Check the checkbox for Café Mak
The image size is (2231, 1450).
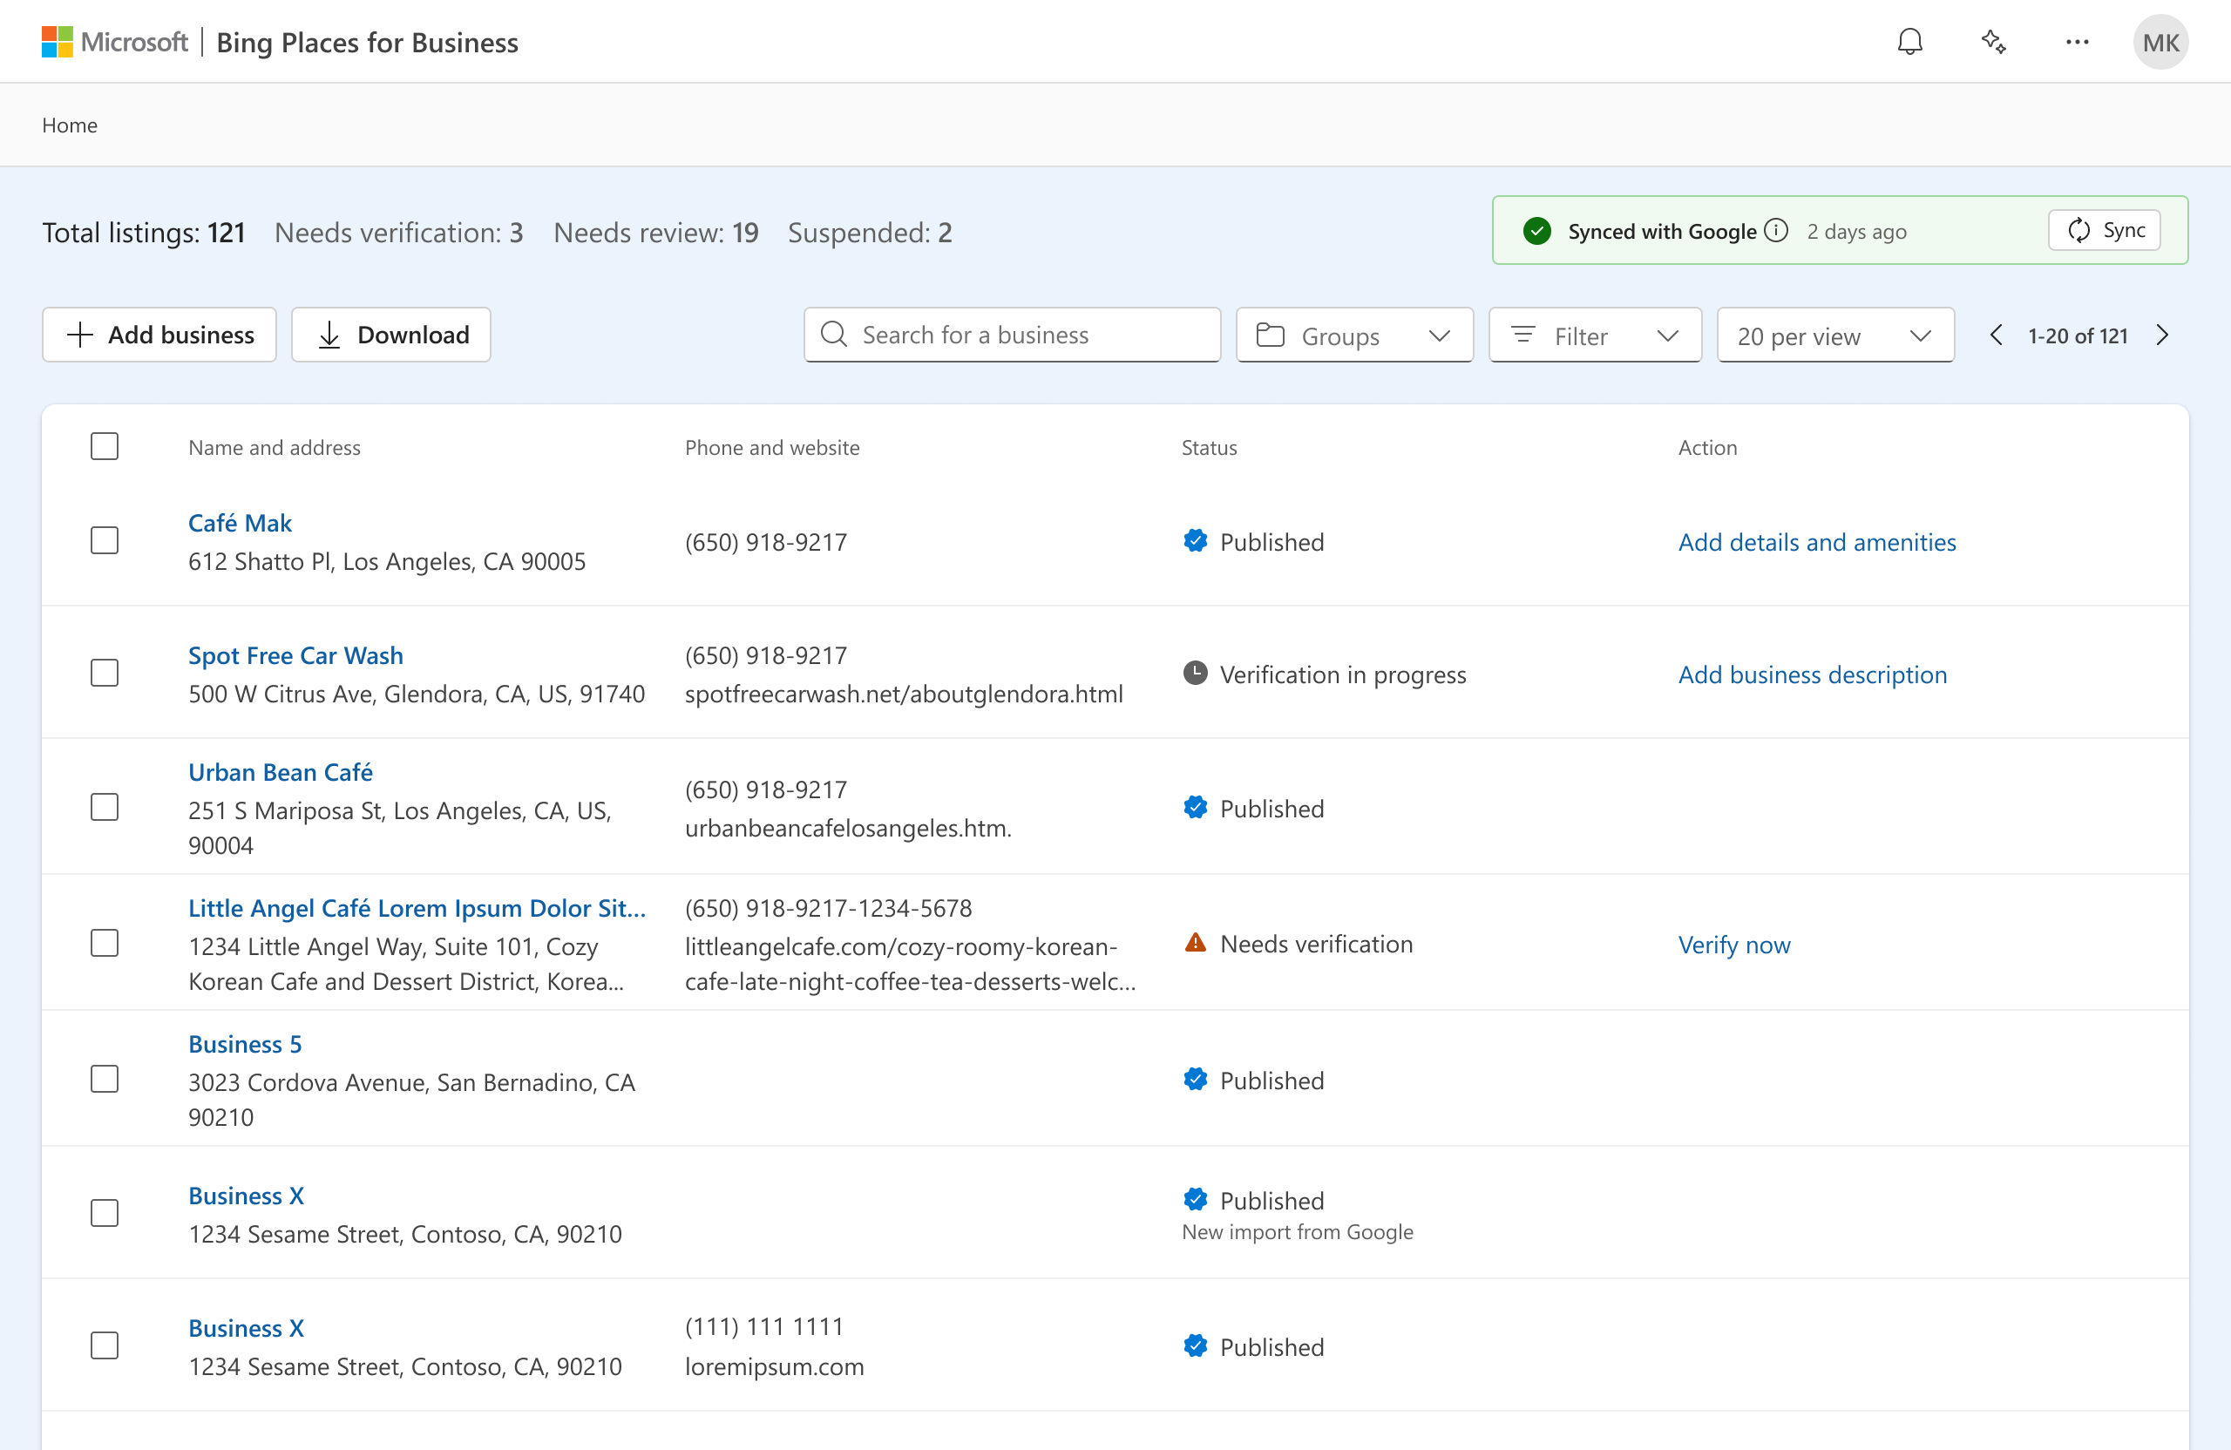[104, 540]
